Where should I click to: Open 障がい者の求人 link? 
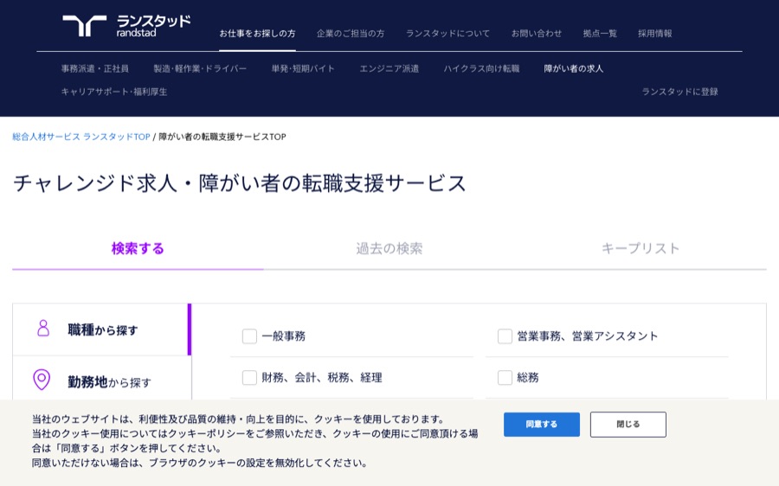[x=574, y=68]
